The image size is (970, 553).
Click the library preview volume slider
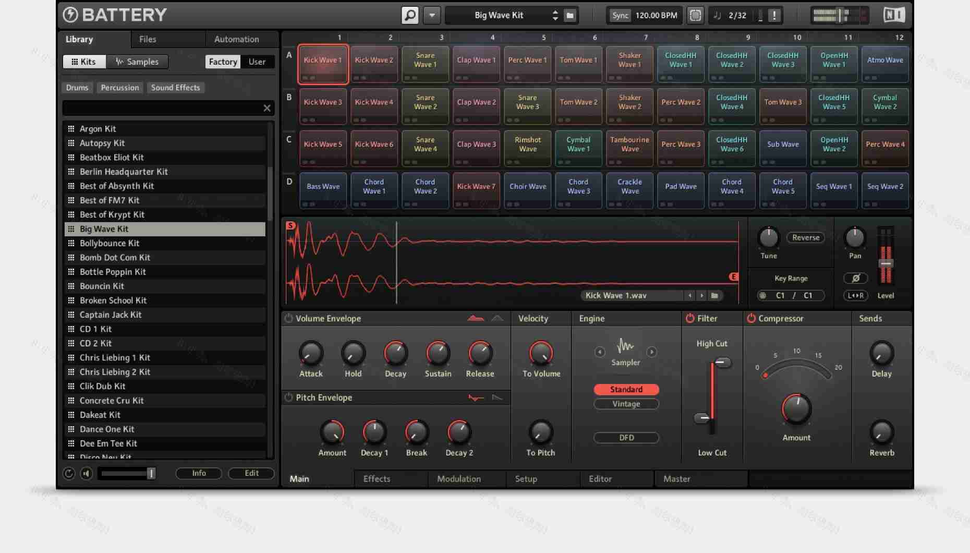(x=127, y=473)
